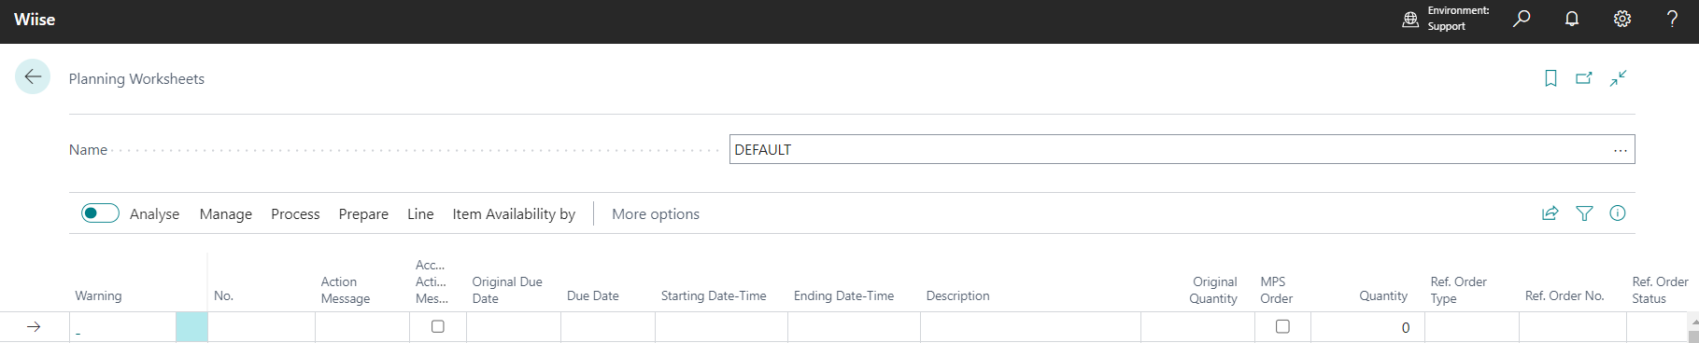Open help question mark icon
This screenshot has width=1699, height=343.
[1672, 19]
